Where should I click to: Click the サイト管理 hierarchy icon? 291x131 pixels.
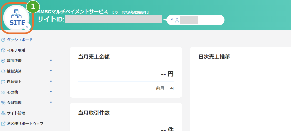click(3, 113)
